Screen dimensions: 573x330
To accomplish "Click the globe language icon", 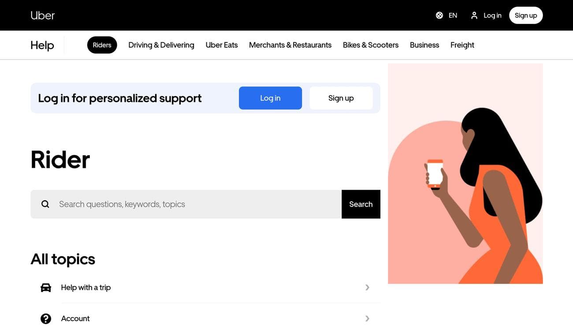I will [439, 15].
